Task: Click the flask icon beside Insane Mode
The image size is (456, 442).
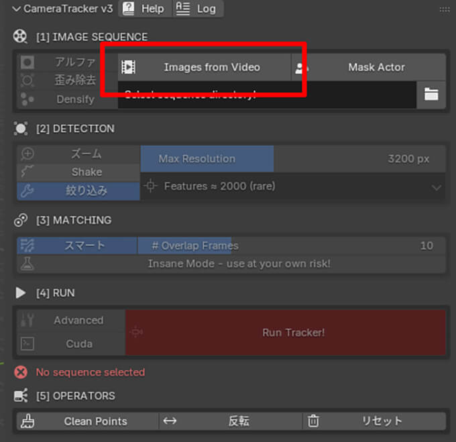Action: click(27, 264)
